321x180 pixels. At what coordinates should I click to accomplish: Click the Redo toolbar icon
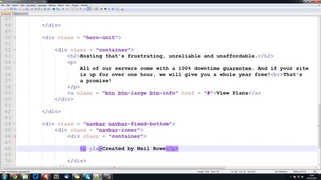coord(49,9)
